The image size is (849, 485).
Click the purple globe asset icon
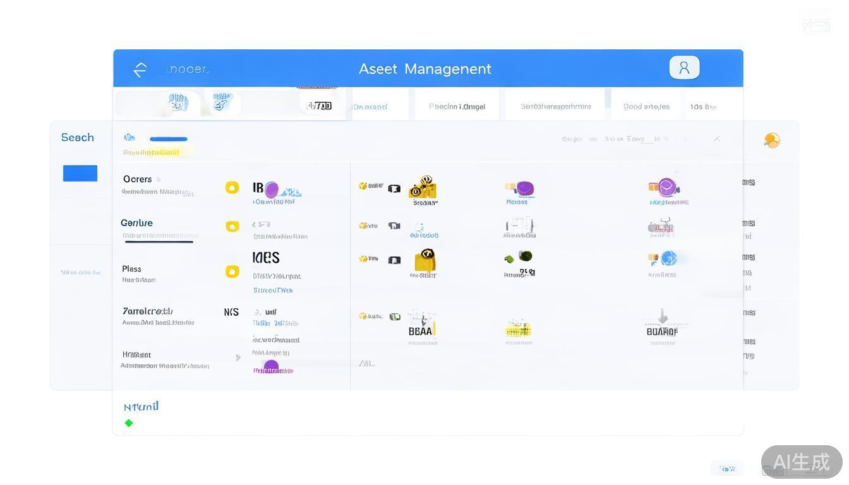click(x=665, y=188)
